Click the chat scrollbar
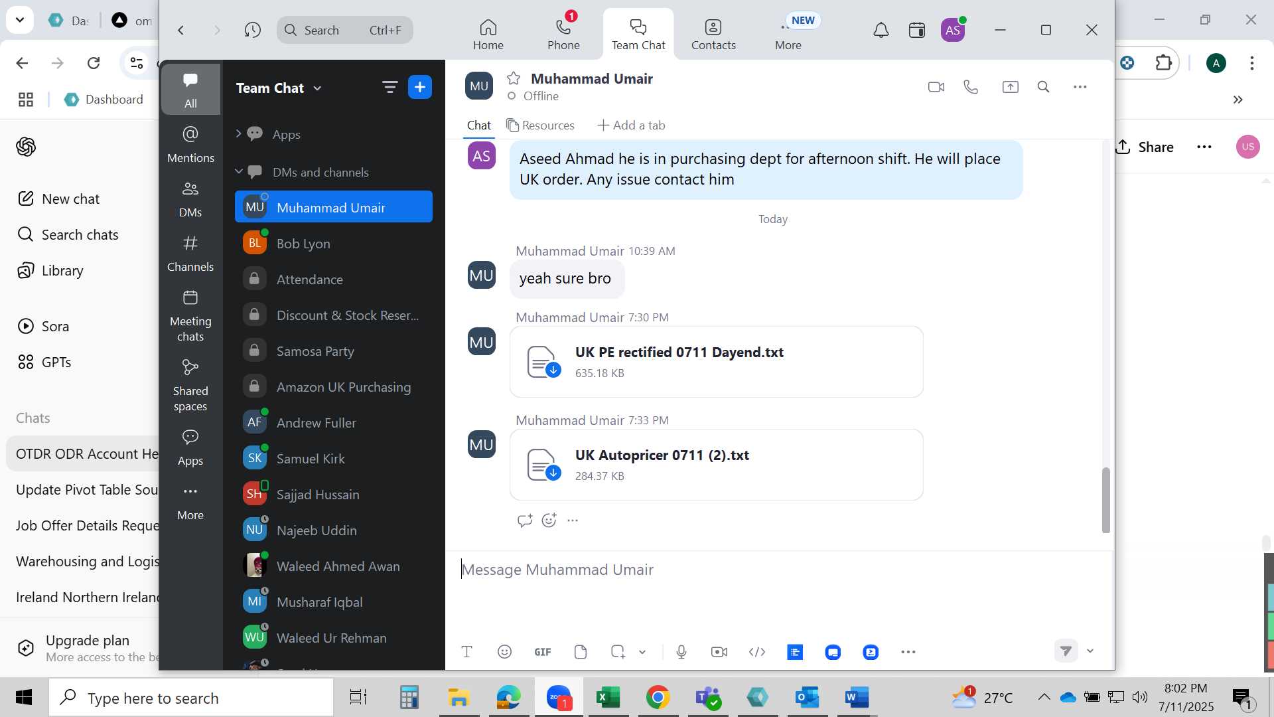The width and height of the screenshot is (1274, 717). point(1105,500)
